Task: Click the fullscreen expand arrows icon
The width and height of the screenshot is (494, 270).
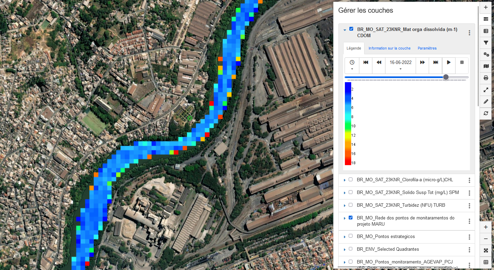Action: pos(486,90)
